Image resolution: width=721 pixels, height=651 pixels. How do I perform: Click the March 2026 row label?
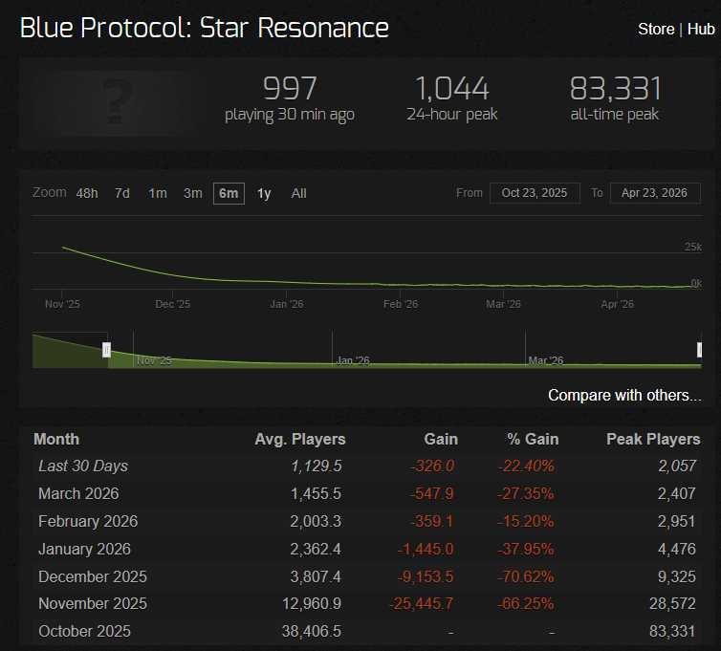pos(78,493)
